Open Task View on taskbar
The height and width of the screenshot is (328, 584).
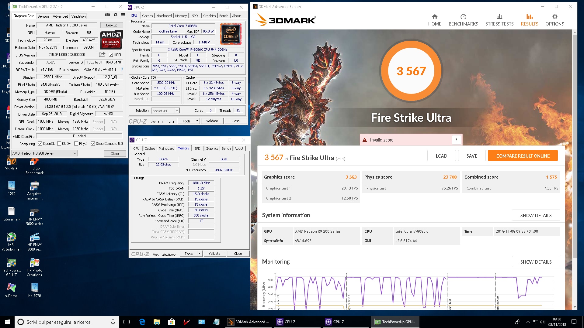click(127, 322)
